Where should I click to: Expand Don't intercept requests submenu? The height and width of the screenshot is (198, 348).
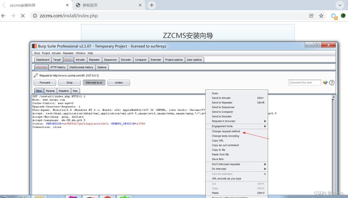click(237, 164)
